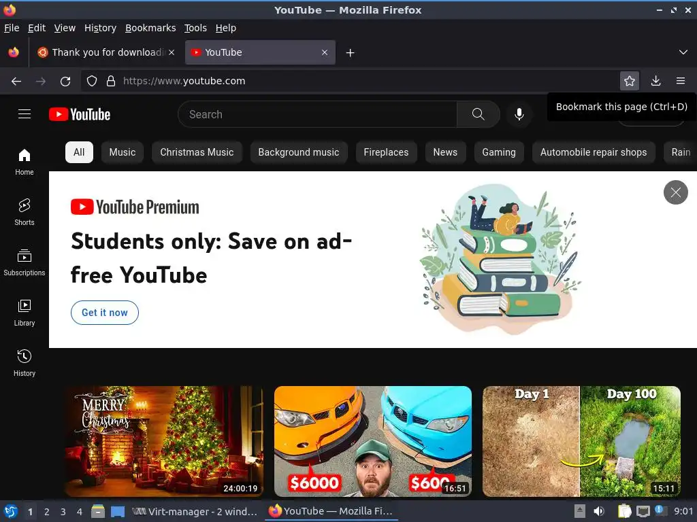Open the clipboard tray icon
The width and height of the screenshot is (697, 522).
[x=625, y=511]
